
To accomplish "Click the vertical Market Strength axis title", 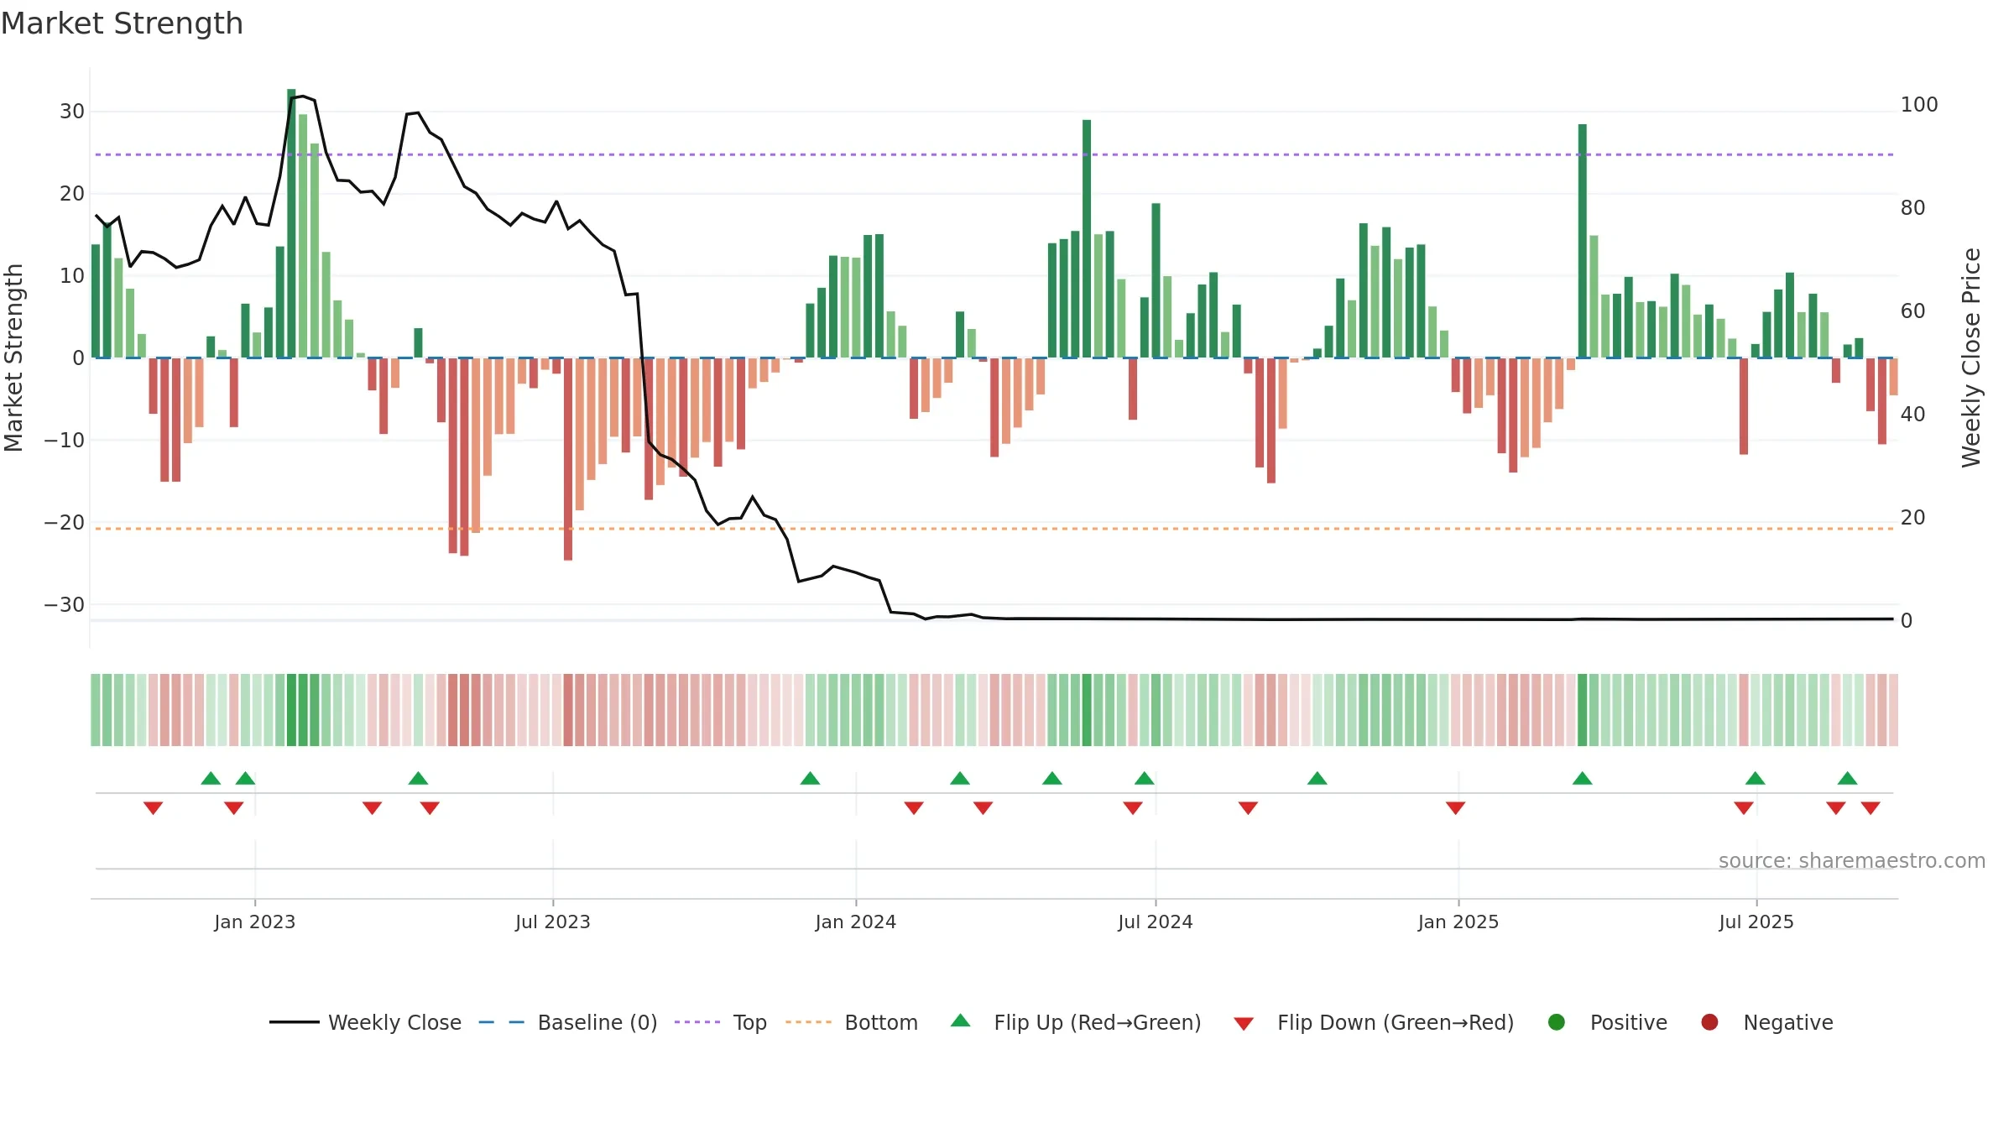I will point(14,358).
